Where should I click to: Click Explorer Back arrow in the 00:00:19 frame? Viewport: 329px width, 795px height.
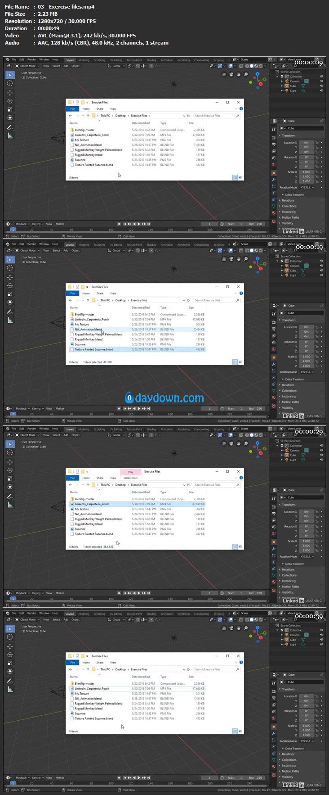[71, 300]
